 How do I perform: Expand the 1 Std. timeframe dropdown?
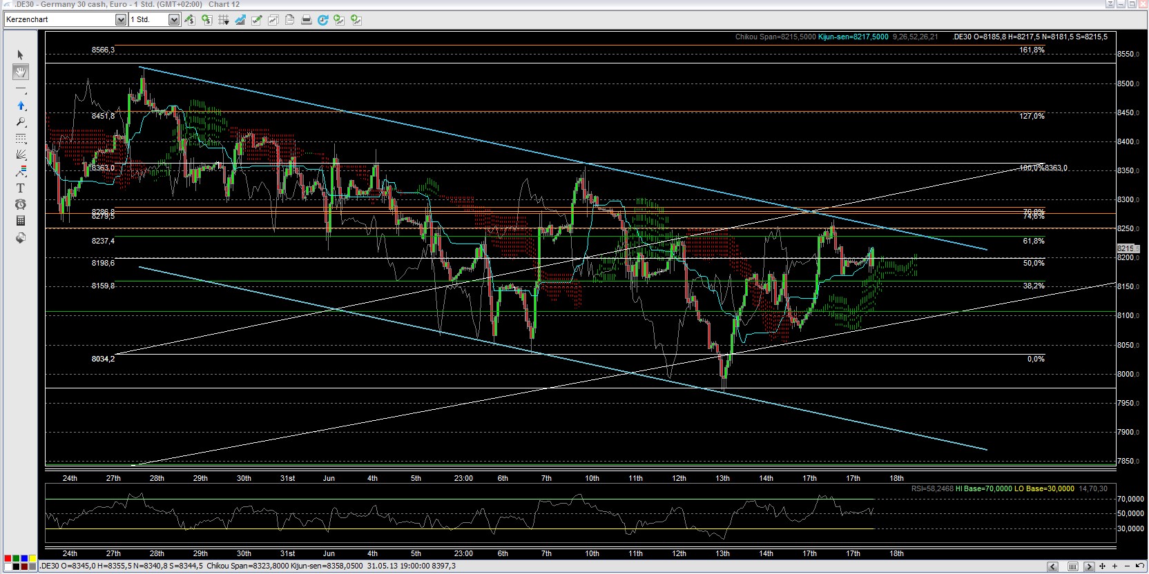(173, 20)
